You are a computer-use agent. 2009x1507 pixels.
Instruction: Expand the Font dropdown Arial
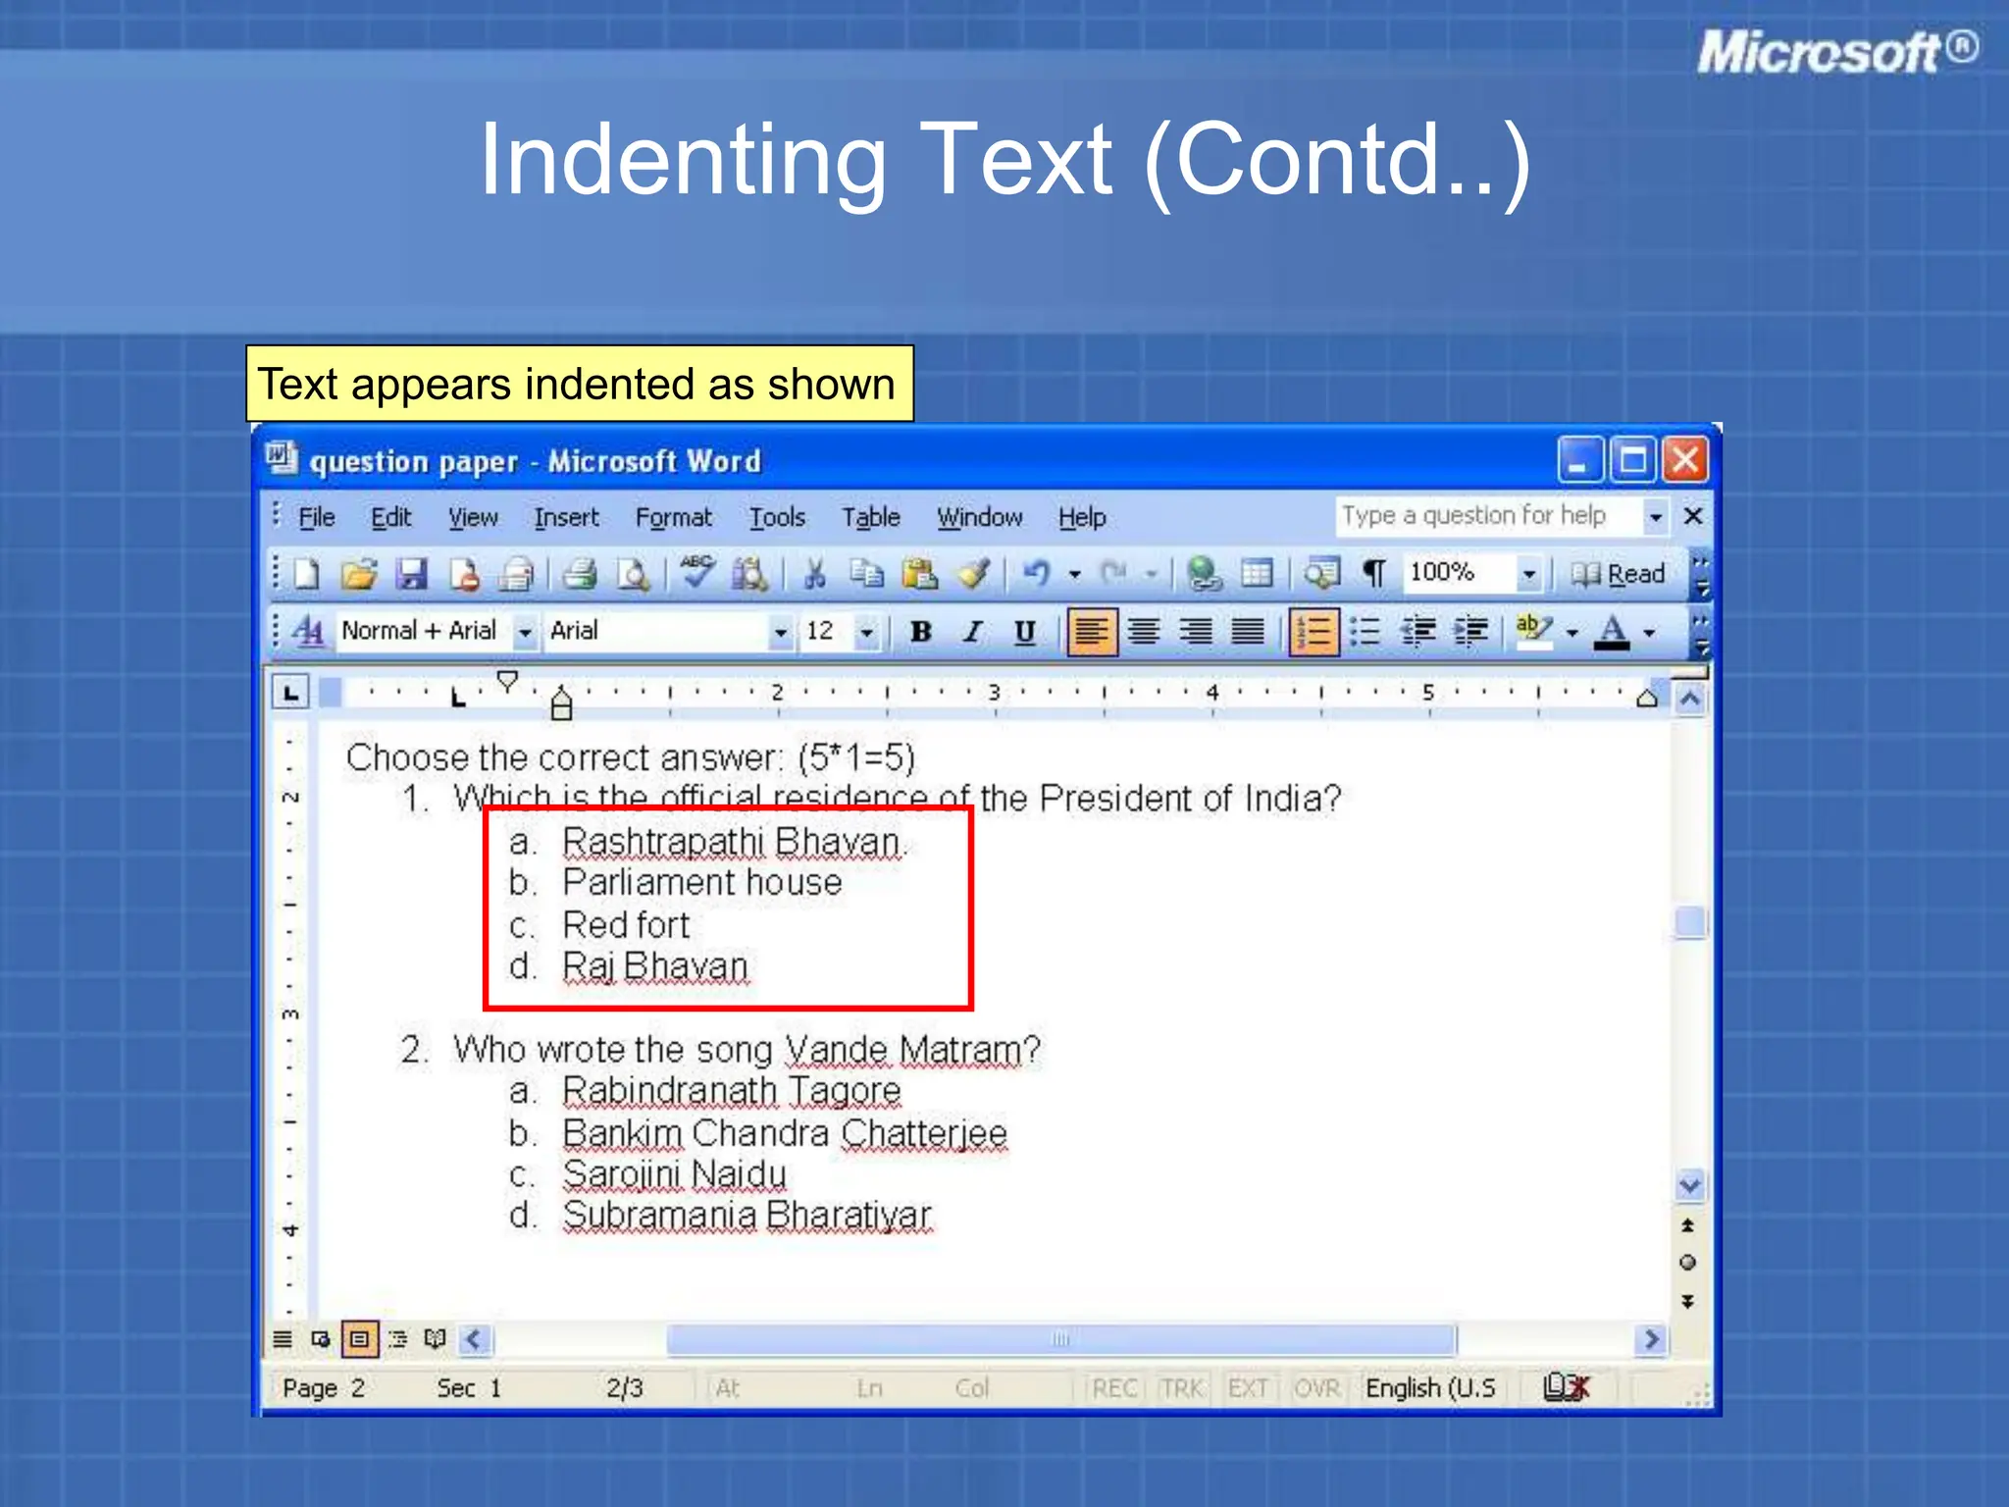point(781,633)
